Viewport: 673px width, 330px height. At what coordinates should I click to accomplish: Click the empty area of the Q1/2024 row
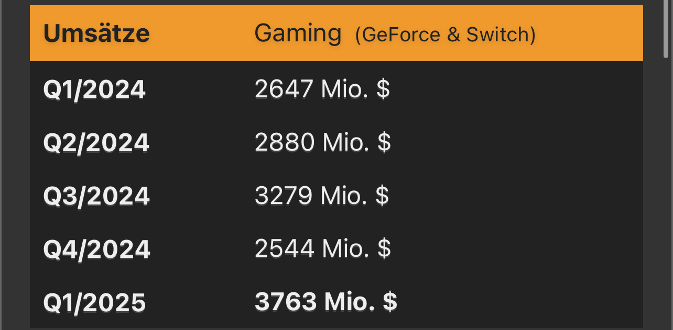tap(516, 90)
